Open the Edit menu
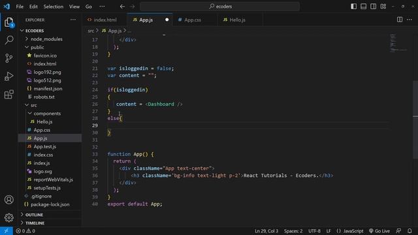Viewport: 418px width, 235px height. point(33,7)
